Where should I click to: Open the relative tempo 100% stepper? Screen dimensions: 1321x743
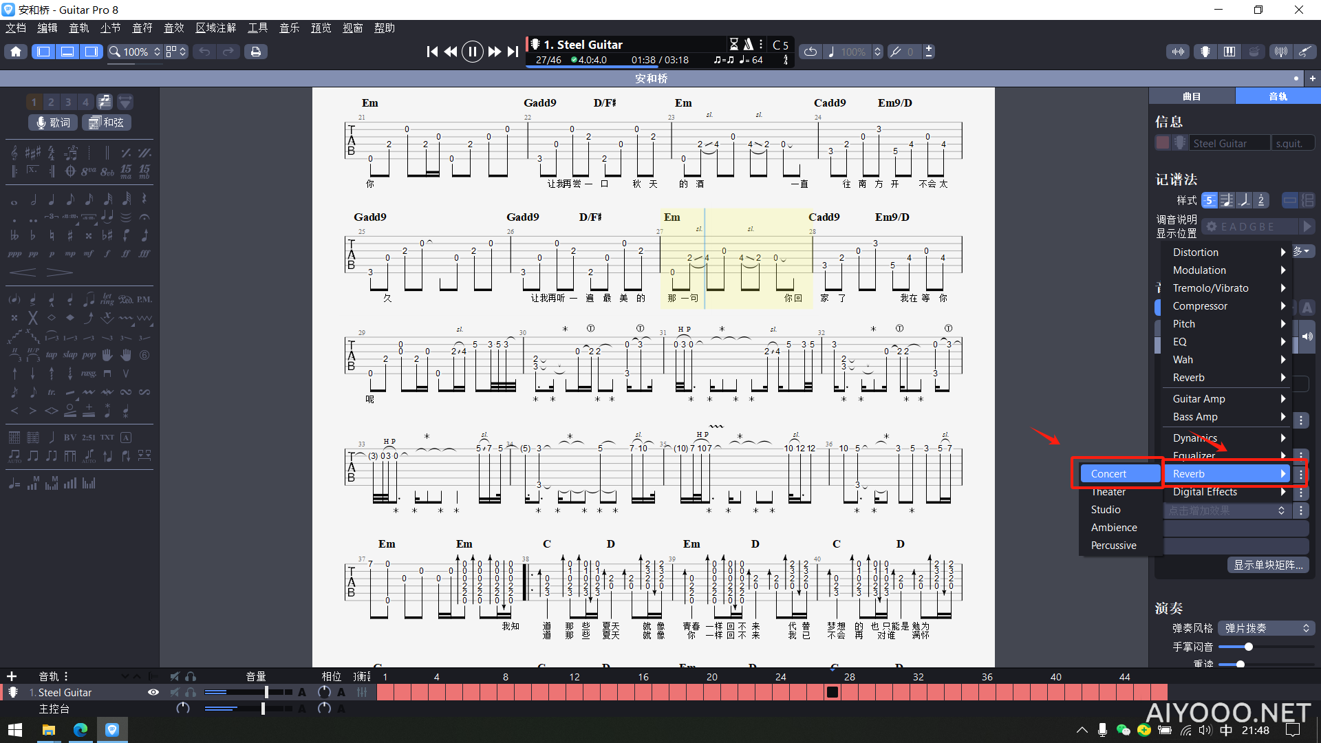coord(877,52)
